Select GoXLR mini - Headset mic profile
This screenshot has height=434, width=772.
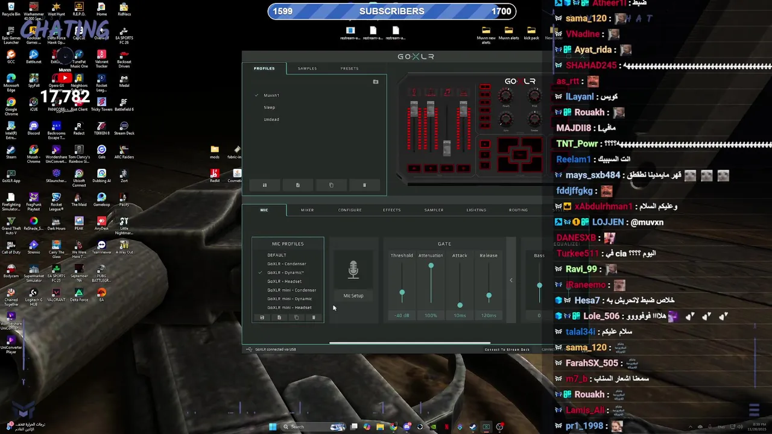289,307
